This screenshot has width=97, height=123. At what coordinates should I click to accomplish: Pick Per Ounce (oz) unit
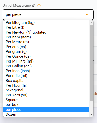point(46,56)
